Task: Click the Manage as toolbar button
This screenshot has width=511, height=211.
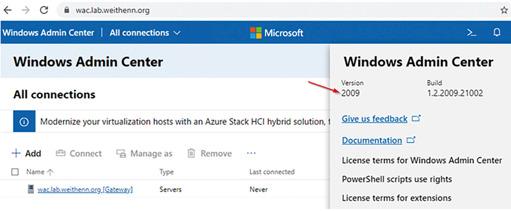Action: tap(144, 153)
